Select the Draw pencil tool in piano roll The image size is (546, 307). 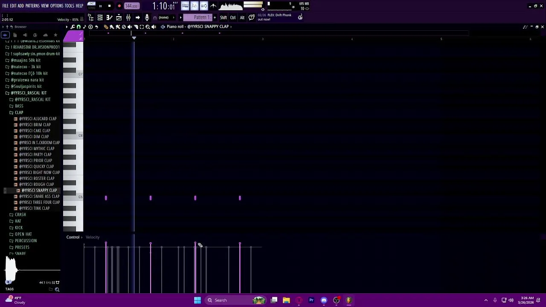coord(106,27)
